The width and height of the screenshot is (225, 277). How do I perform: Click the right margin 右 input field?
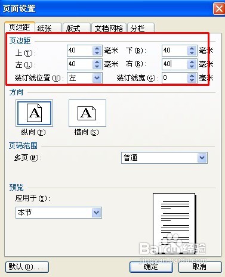coord(175,64)
